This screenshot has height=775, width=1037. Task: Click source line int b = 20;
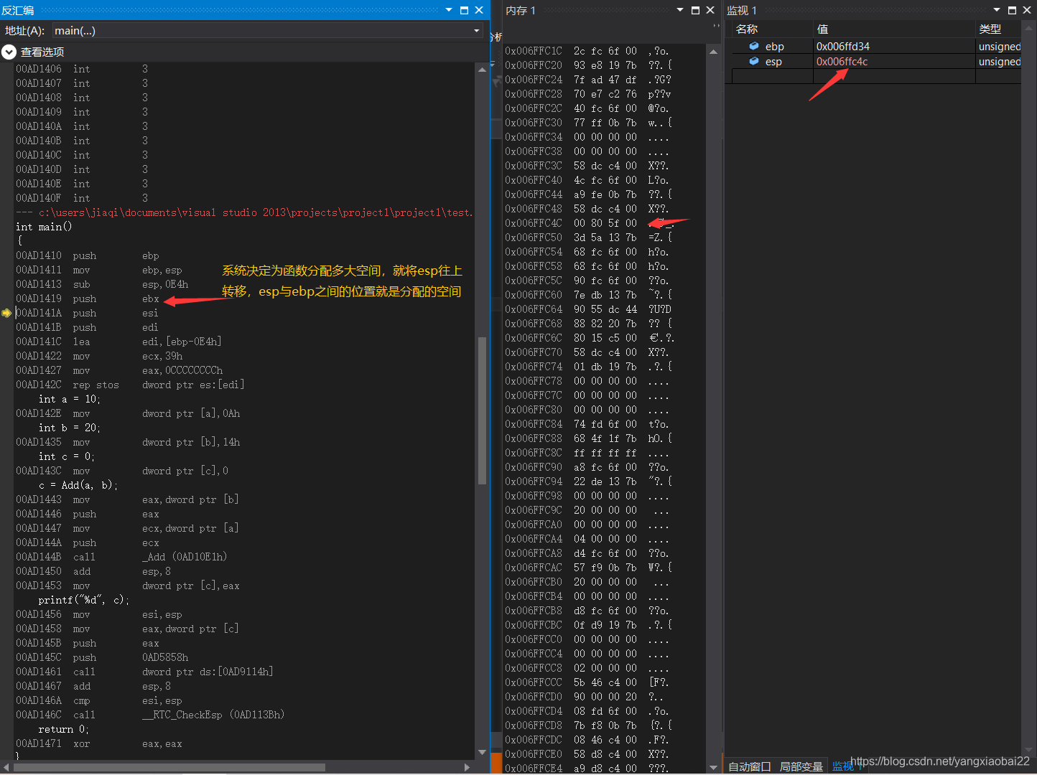point(70,428)
